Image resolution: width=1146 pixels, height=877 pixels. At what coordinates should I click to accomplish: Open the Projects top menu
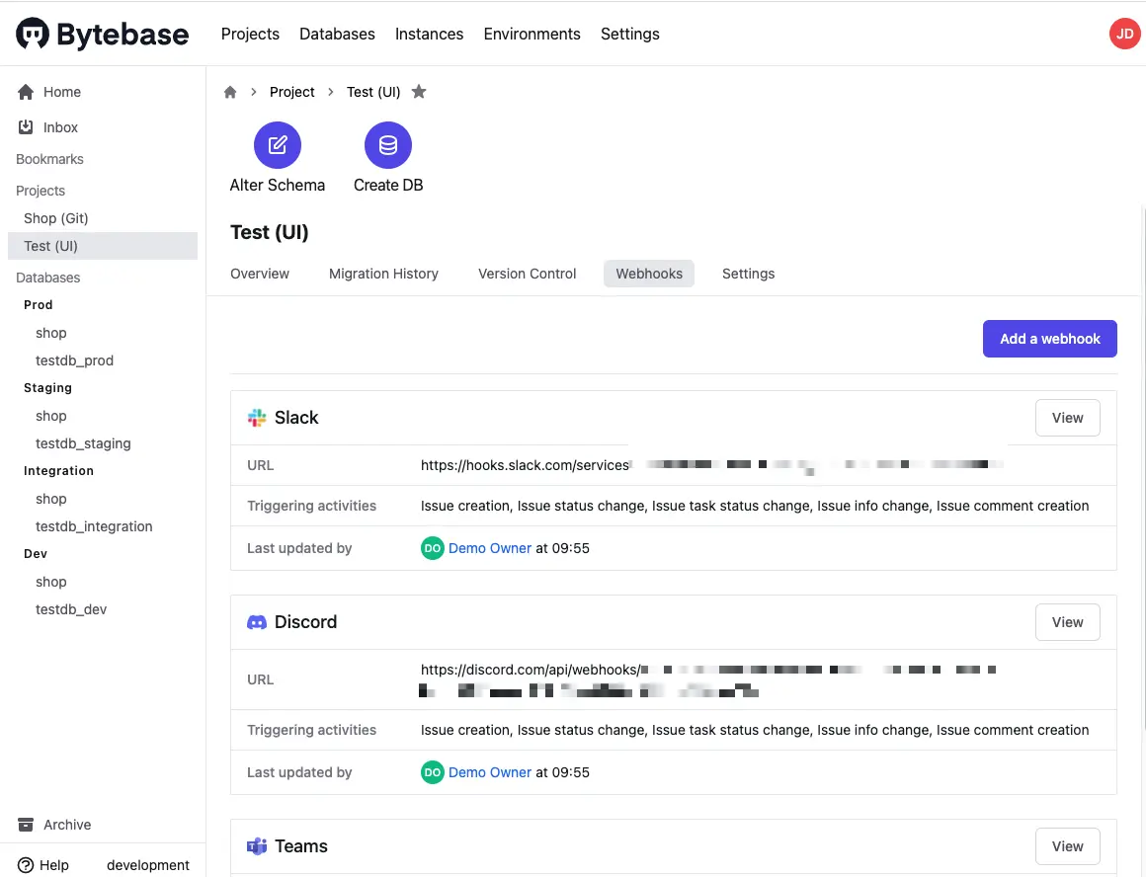coord(250,34)
